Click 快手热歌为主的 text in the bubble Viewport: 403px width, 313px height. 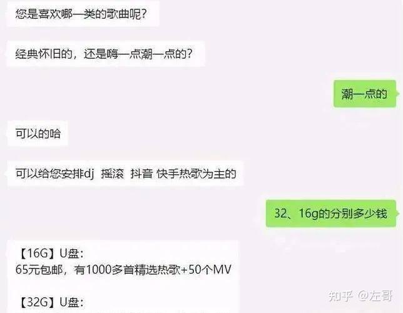click(x=196, y=174)
